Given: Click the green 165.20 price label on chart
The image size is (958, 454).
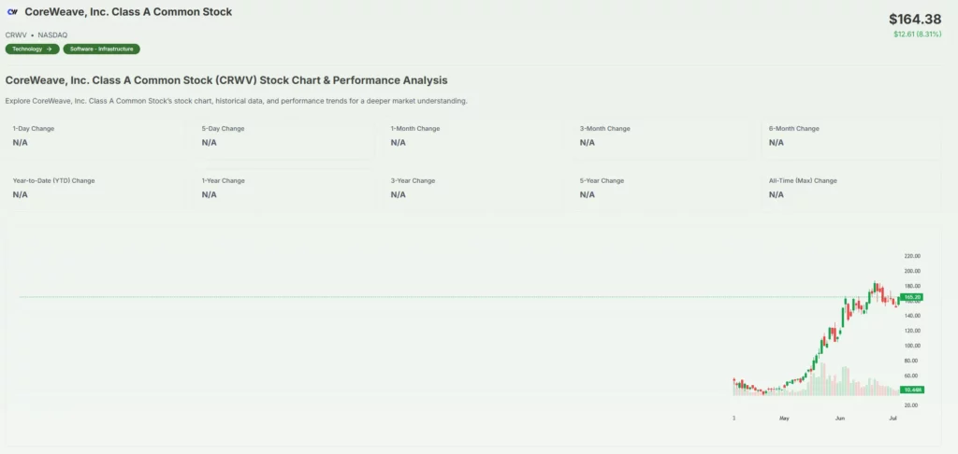Looking at the screenshot, I should 913,297.
